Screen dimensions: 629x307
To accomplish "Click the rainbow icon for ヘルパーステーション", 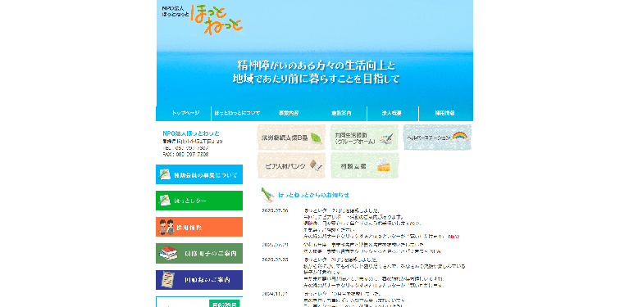I will tap(460, 137).
